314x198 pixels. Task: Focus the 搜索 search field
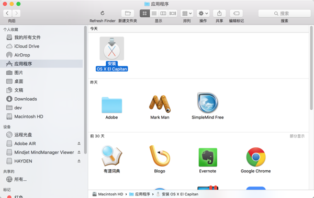(284, 14)
